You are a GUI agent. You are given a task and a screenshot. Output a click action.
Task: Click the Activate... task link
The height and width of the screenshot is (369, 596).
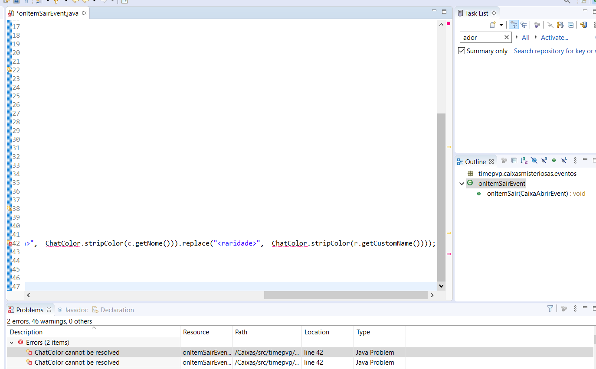(x=554, y=38)
